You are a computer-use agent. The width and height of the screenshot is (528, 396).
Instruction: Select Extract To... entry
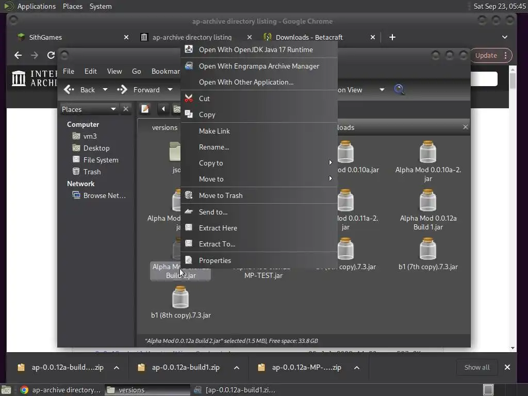[x=259, y=244]
